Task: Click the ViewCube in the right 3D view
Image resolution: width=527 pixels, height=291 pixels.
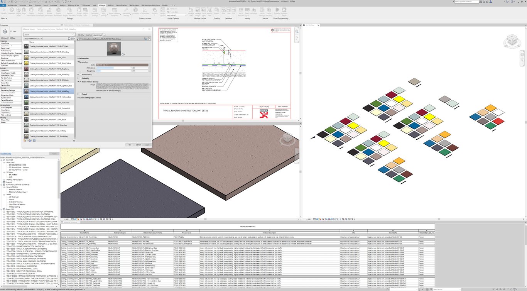Action: pyautogui.click(x=512, y=39)
